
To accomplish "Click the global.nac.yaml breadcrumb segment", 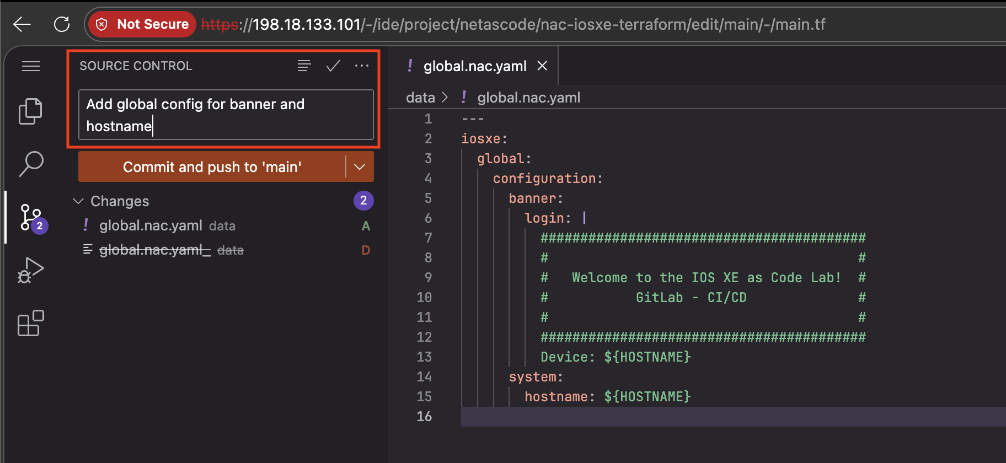I will coord(528,98).
